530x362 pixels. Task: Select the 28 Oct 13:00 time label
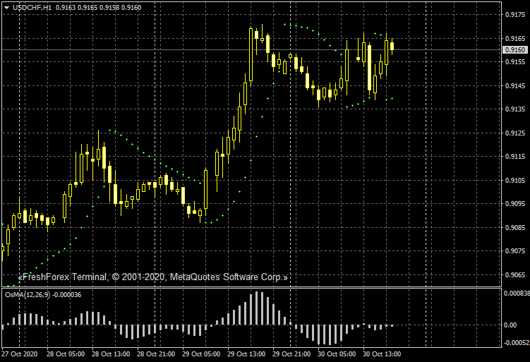click(111, 354)
